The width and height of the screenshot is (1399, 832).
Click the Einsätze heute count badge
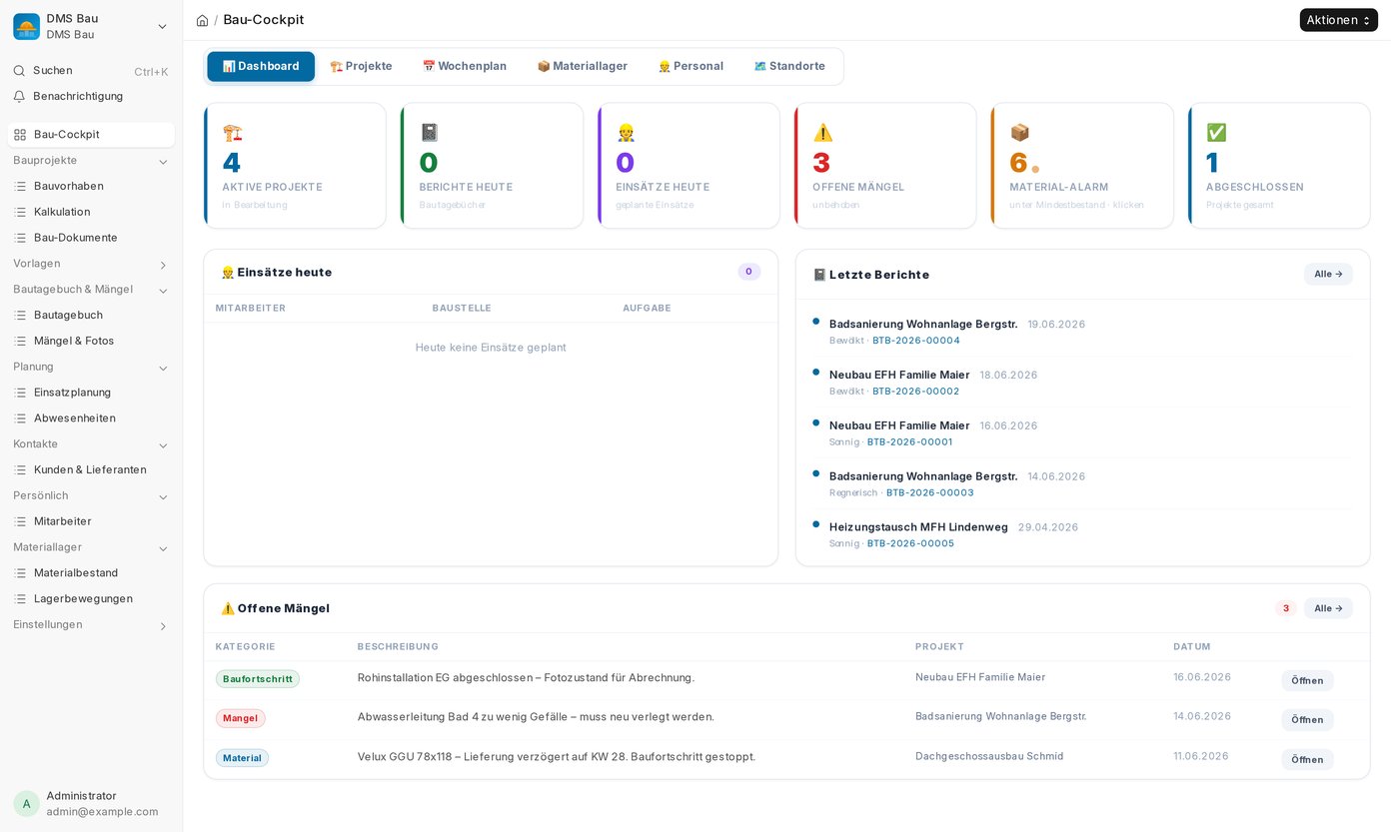[748, 272]
